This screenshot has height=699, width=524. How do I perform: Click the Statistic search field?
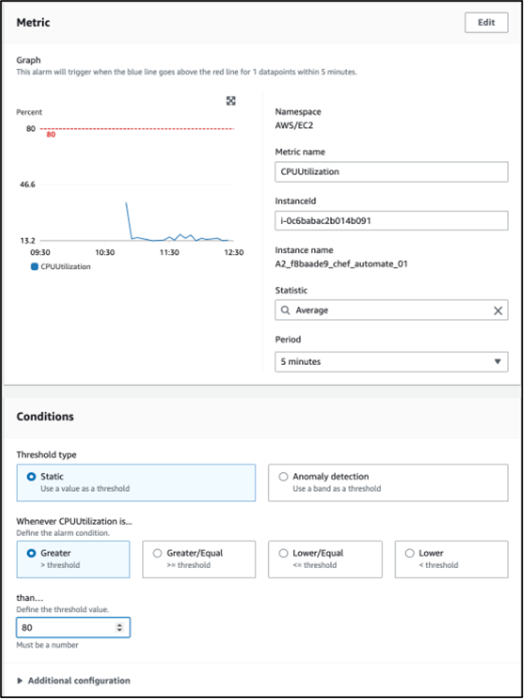pyautogui.click(x=386, y=310)
